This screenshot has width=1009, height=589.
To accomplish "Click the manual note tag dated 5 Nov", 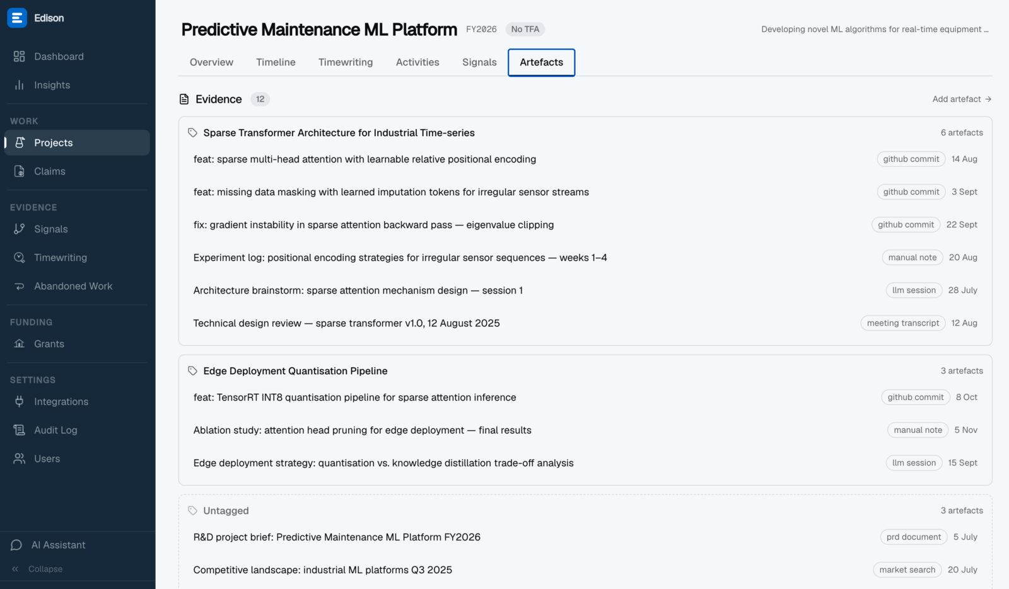I will click(x=918, y=430).
